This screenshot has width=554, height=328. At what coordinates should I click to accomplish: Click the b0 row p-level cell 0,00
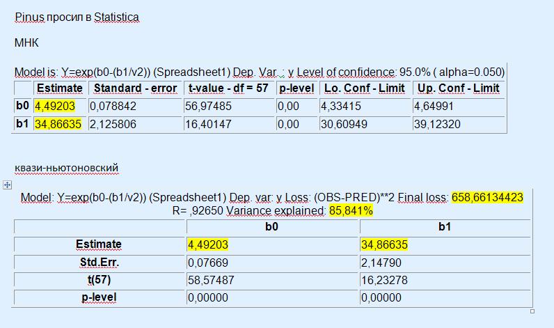click(288, 106)
